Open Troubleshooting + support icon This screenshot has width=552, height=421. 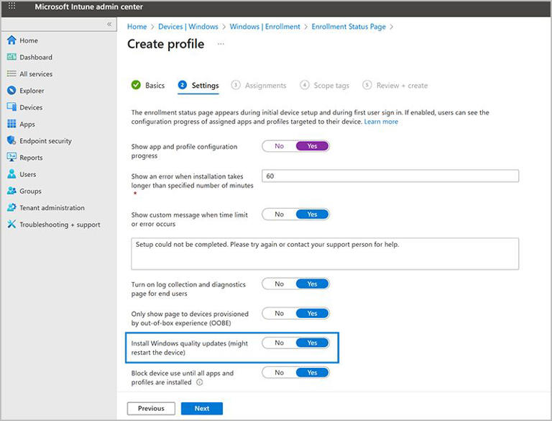point(11,225)
